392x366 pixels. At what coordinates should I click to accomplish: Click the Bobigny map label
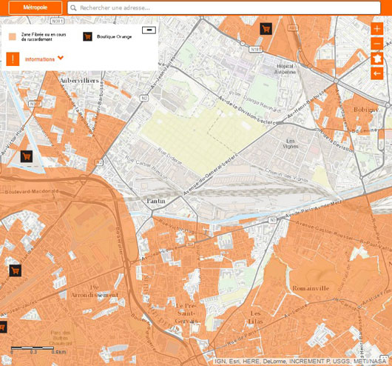(x=366, y=110)
